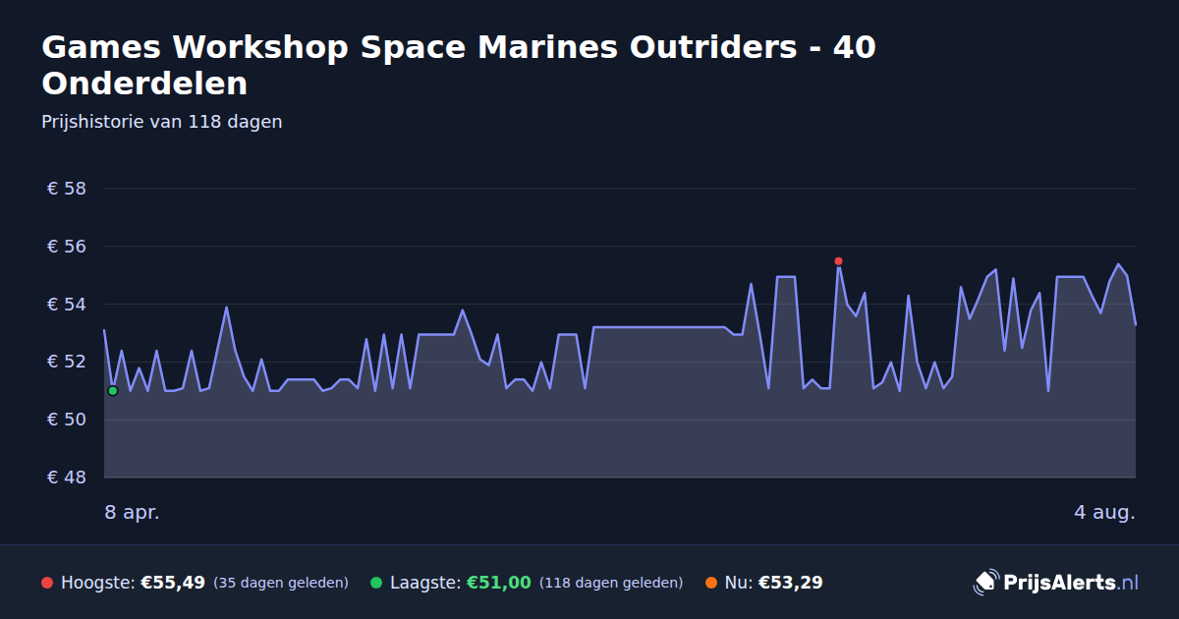Click the PrijsAlerts tag logo icon

(985, 582)
